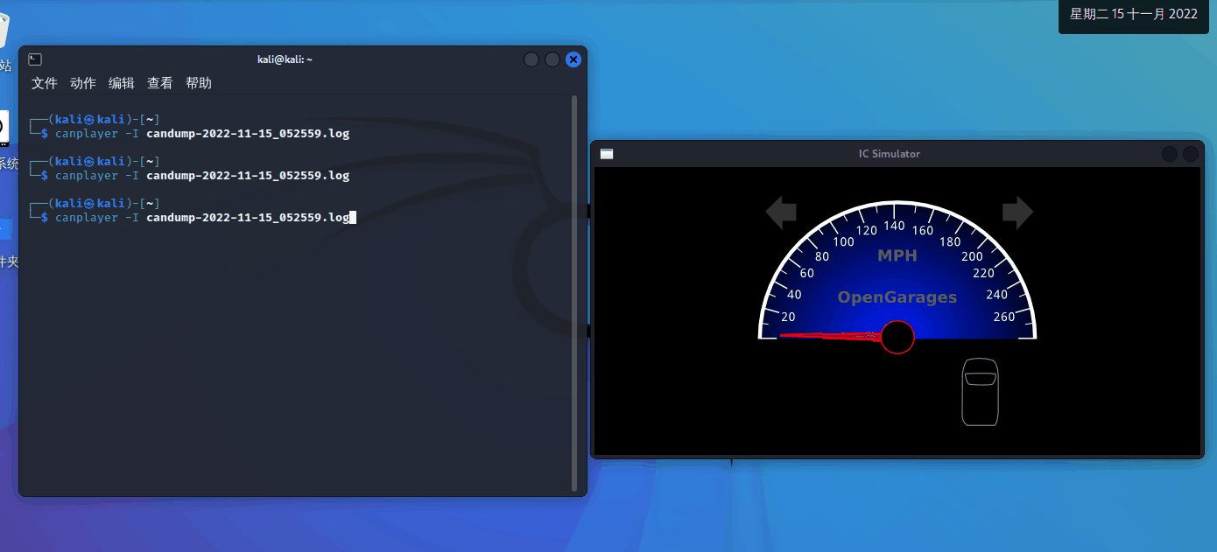Viewport: 1217px width, 552px height.
Task: Open the 查看 menu in terminal
Action: click(160, 83)
